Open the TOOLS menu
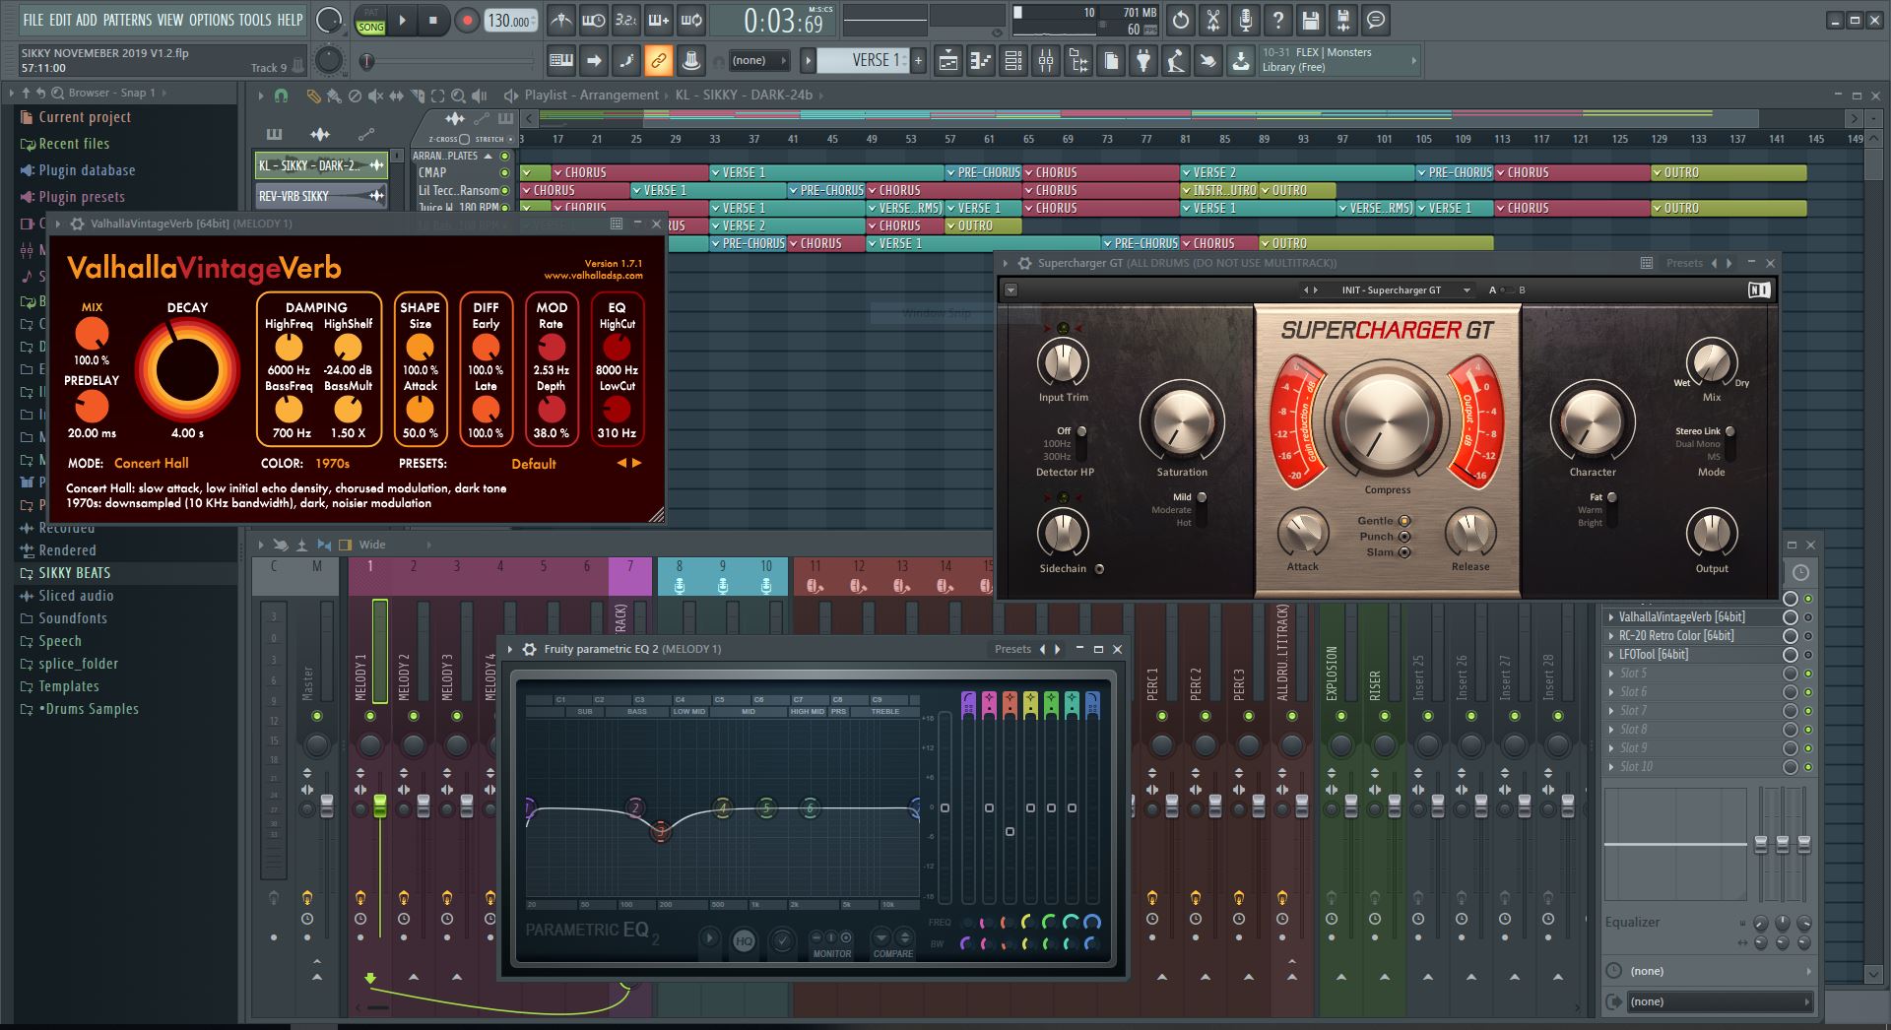The width and height of the screenshot is (1891, 1030). (254, 20)
